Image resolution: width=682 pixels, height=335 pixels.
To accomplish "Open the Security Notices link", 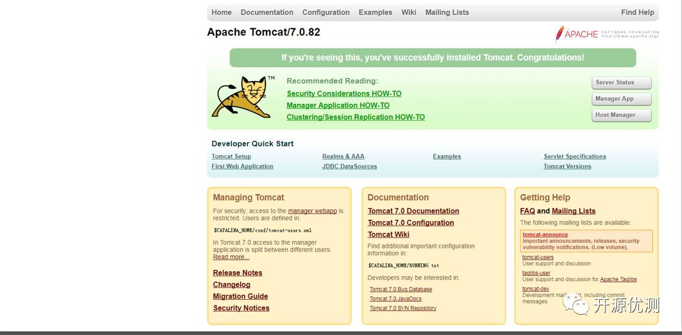I will [241, 308].
